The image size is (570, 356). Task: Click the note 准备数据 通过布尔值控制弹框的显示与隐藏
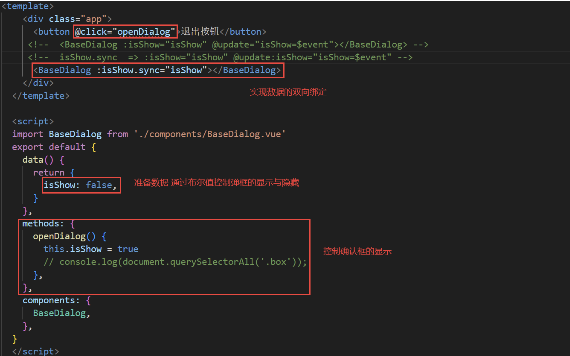click(x=217, y=183)
